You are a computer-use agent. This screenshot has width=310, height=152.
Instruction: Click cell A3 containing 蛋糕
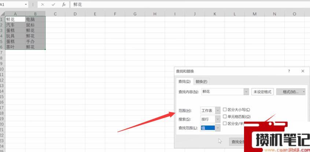point(15,30)
